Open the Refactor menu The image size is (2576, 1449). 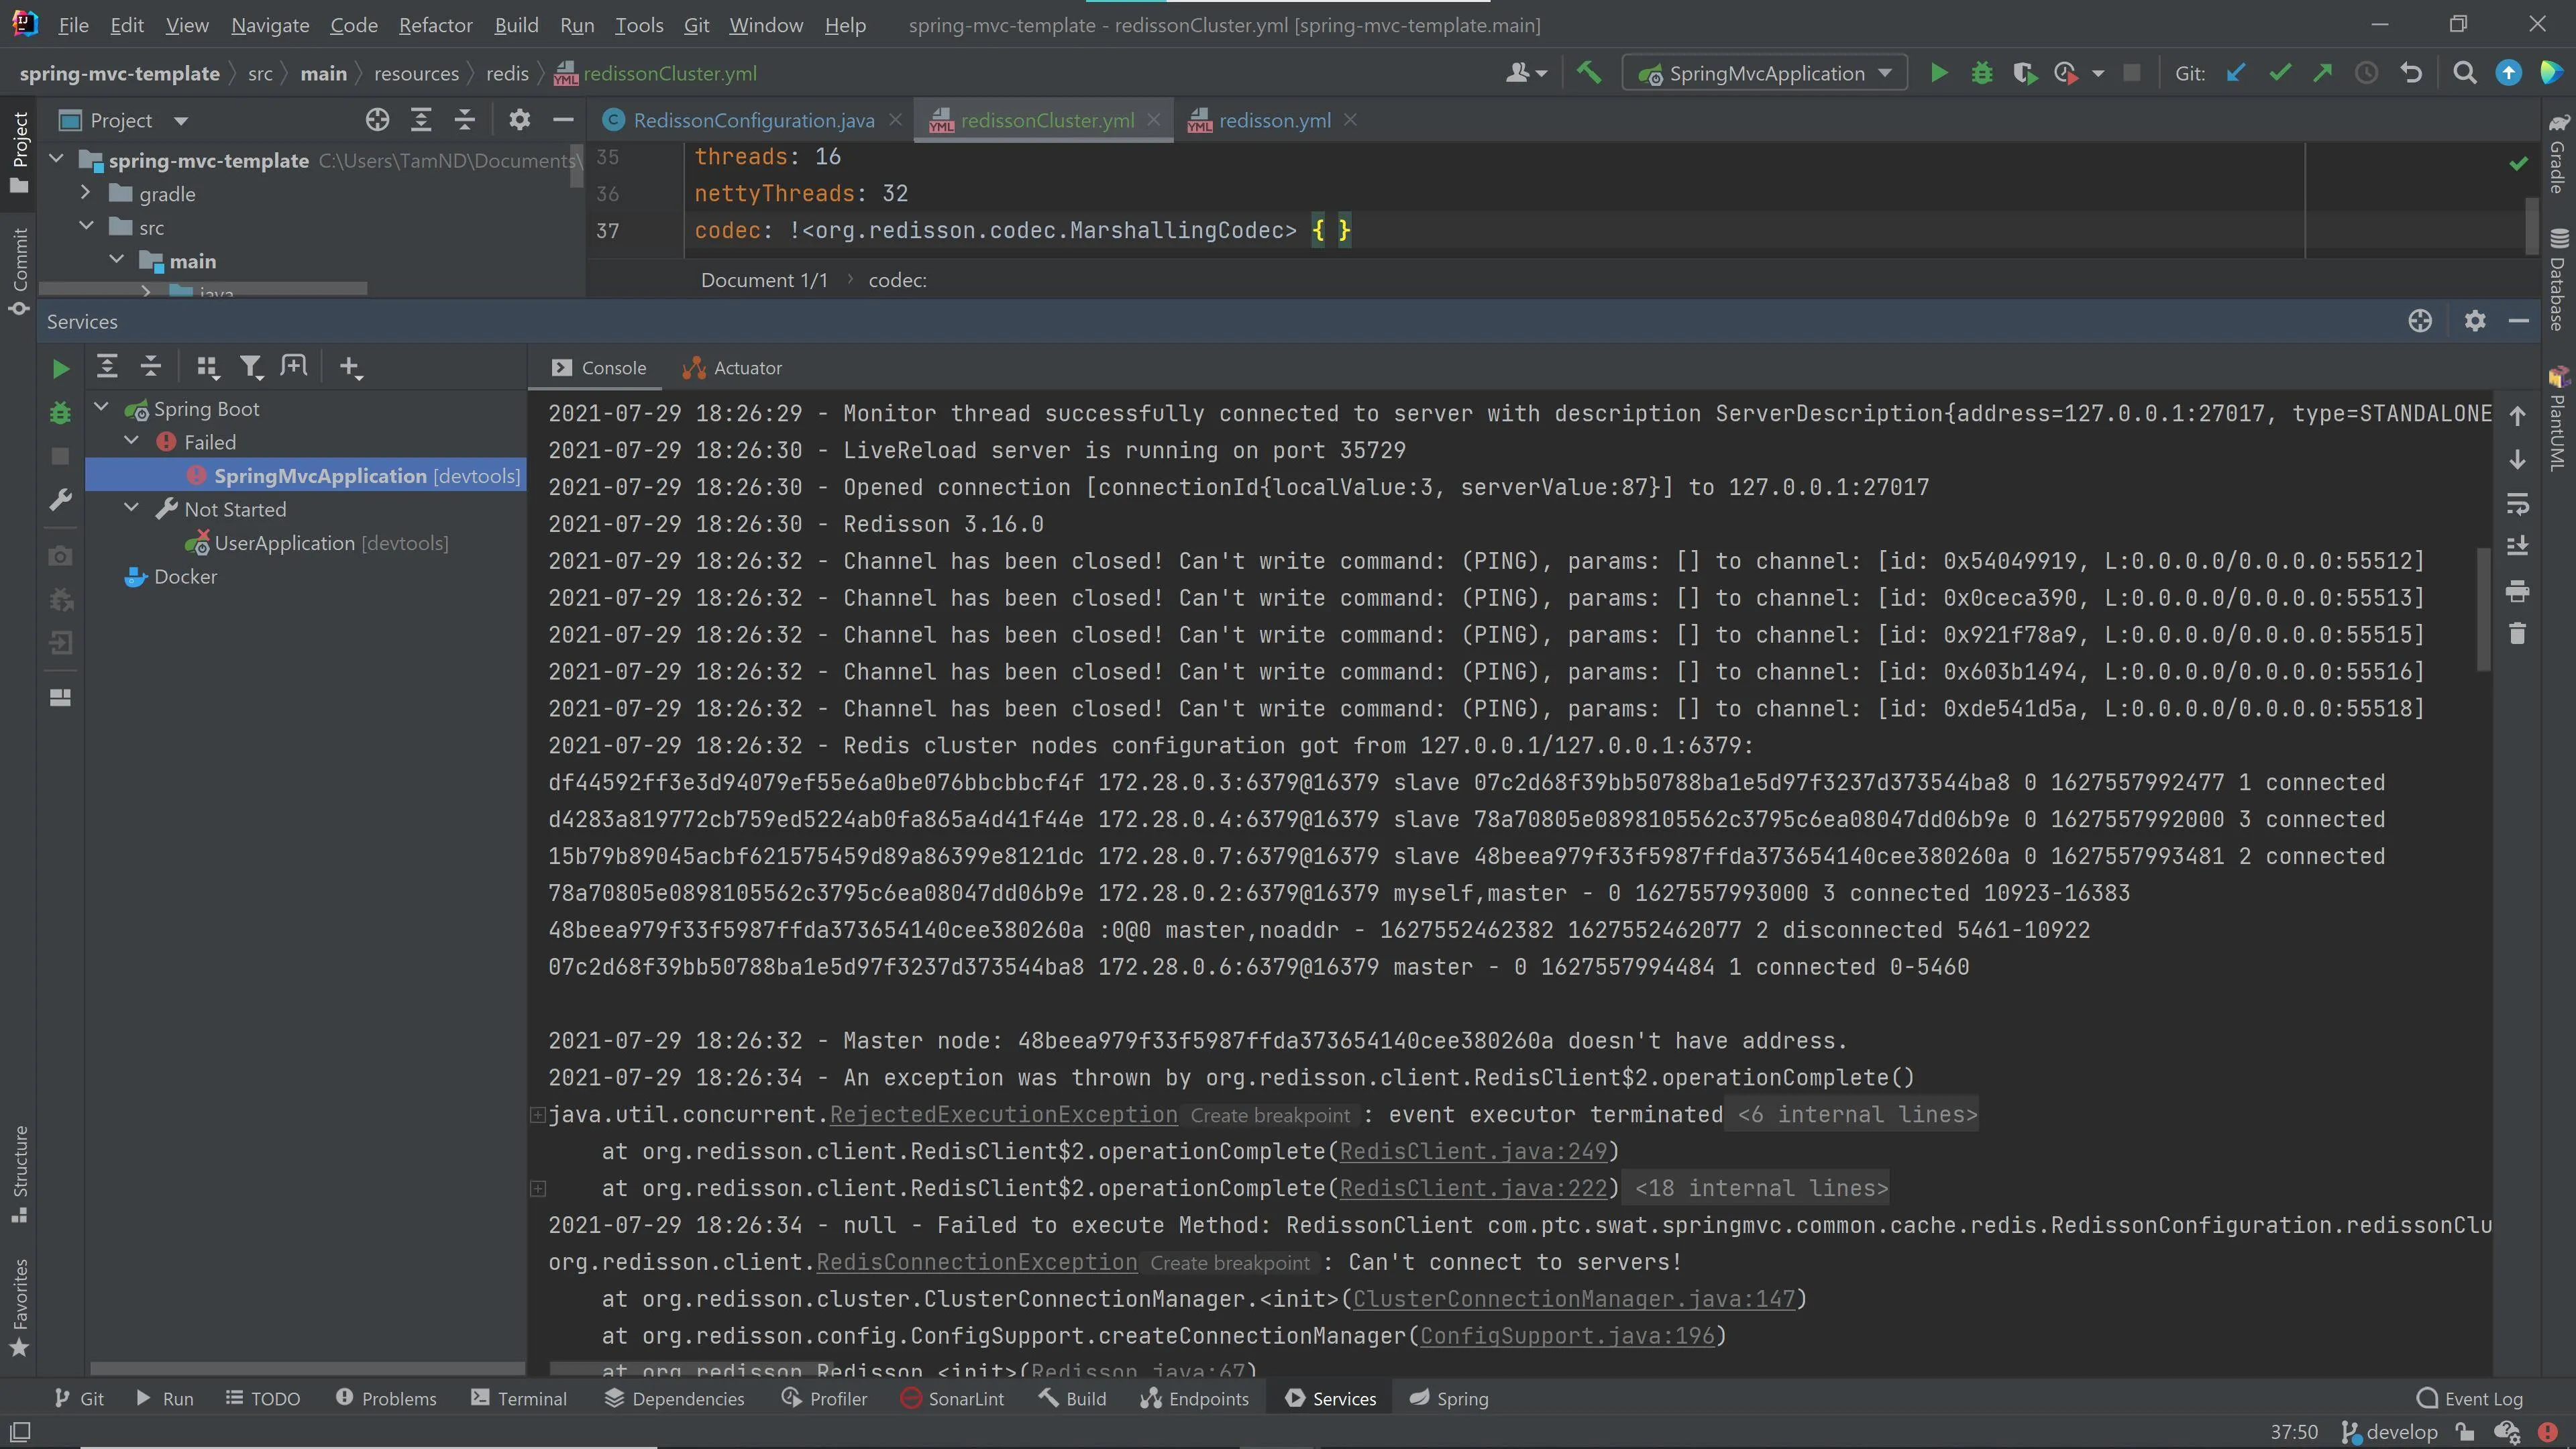435,25
